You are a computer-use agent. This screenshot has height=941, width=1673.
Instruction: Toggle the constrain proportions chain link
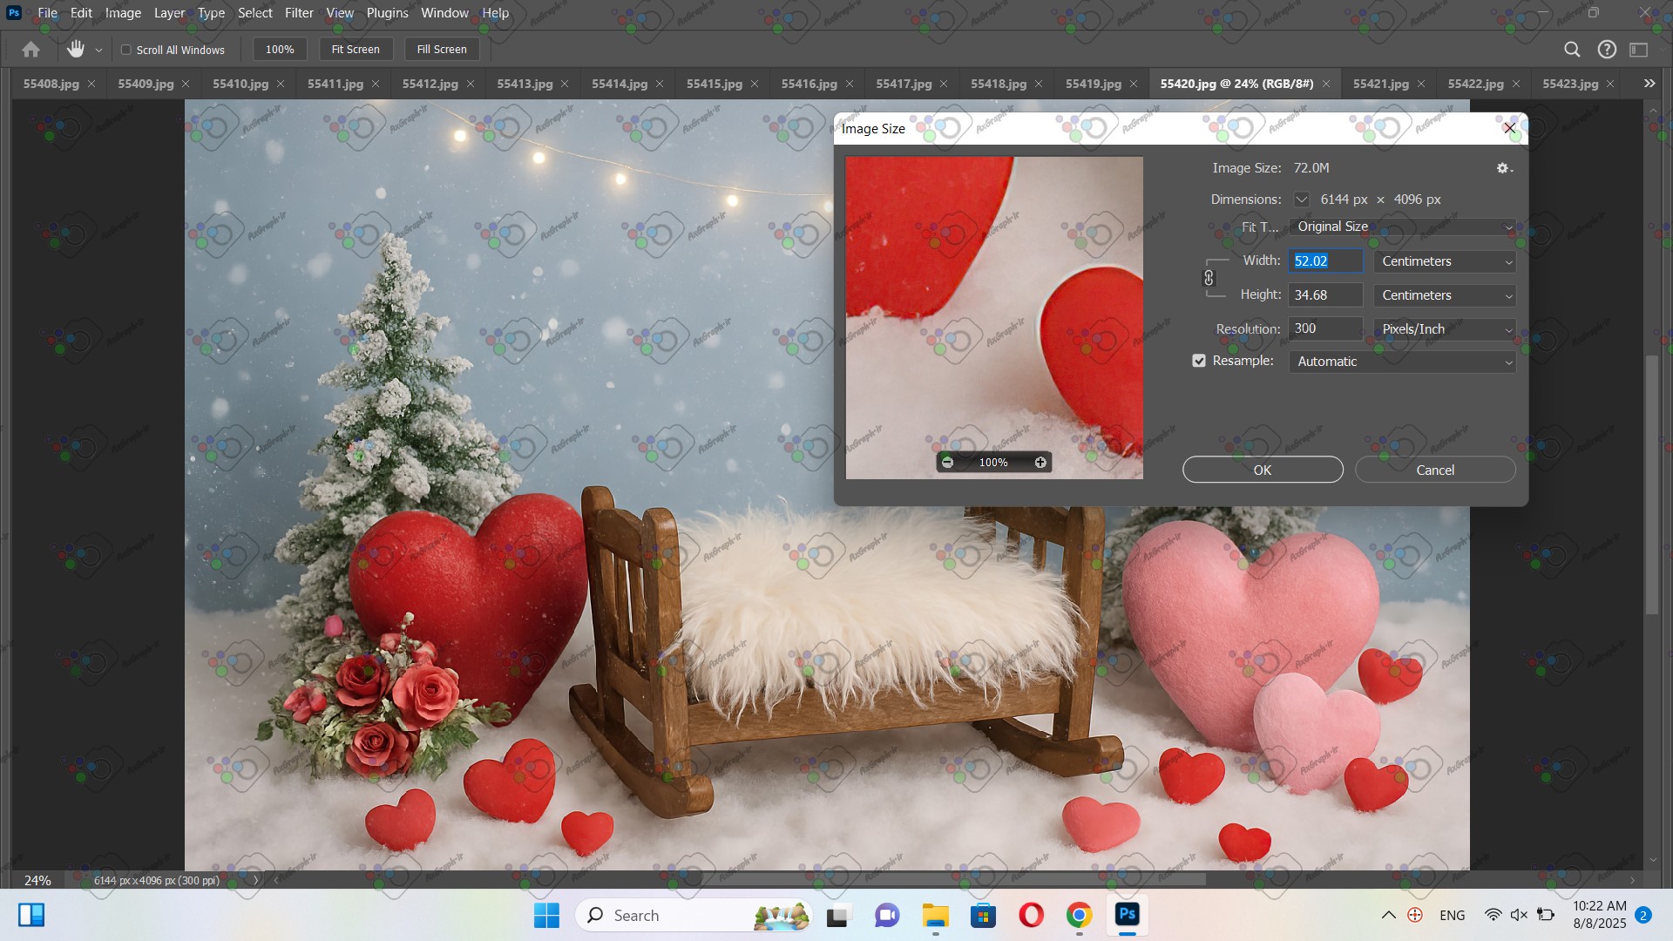tap(1209, 278)
